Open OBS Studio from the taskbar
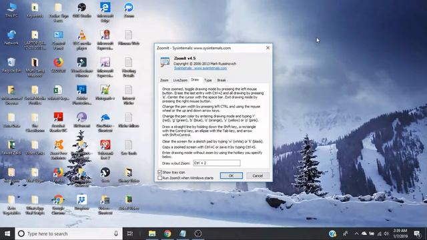427x240 pixels. 198,234
